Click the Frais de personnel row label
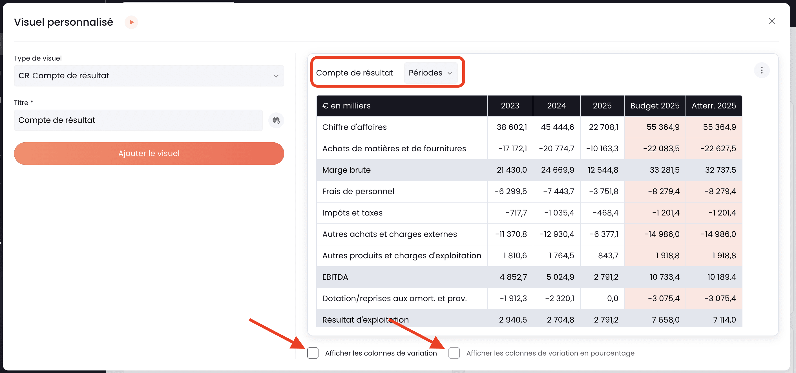This screenshot has height=373, width=796. 358,192
